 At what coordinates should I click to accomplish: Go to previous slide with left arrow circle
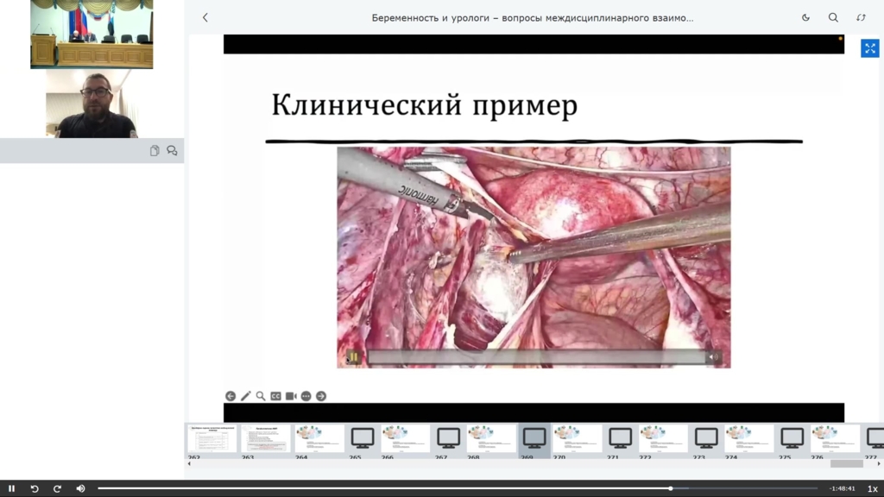(230, 396)
